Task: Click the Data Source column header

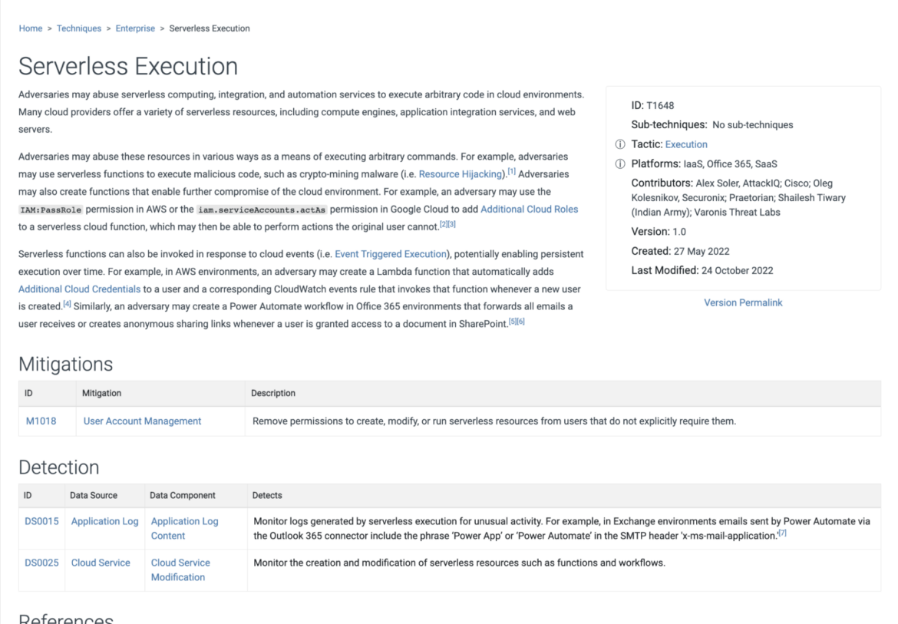Action: 94,496
